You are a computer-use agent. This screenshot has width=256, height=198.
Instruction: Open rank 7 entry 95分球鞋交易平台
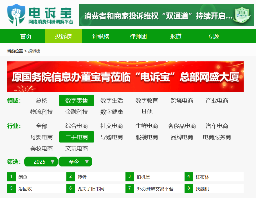click(x=155, y=189)
